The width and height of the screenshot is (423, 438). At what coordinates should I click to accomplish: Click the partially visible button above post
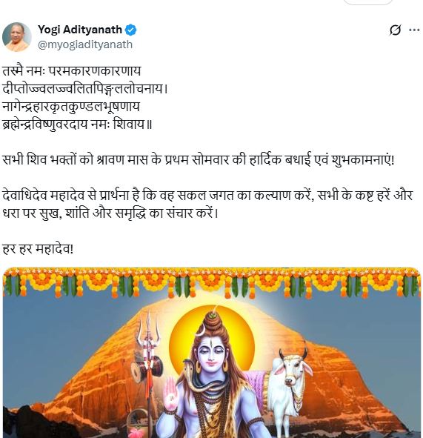click(x=367, y=2)
